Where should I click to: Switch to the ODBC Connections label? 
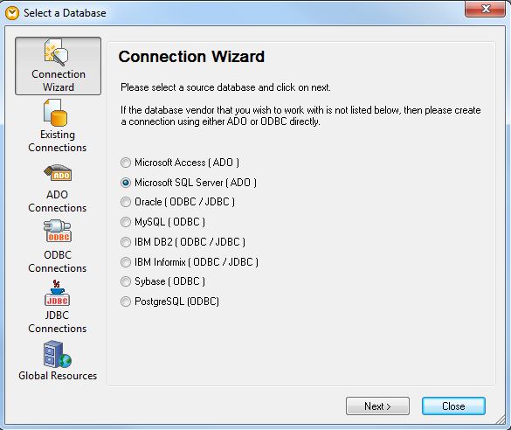point(58,261)
